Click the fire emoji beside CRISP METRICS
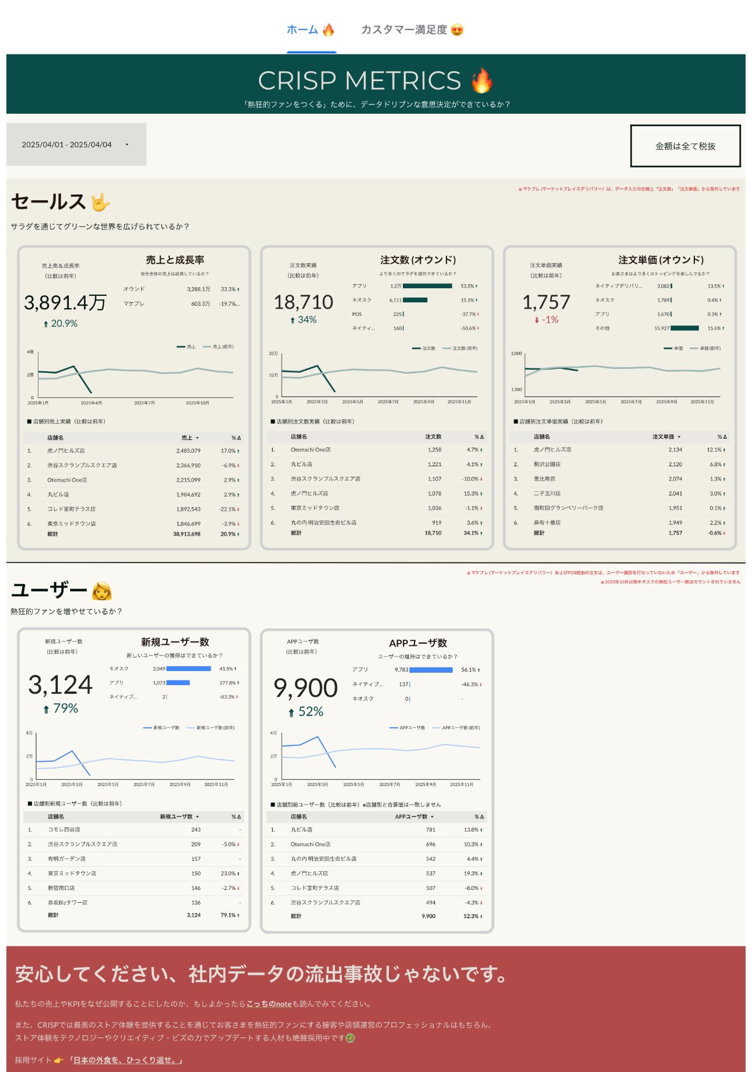 pos(482,81)
